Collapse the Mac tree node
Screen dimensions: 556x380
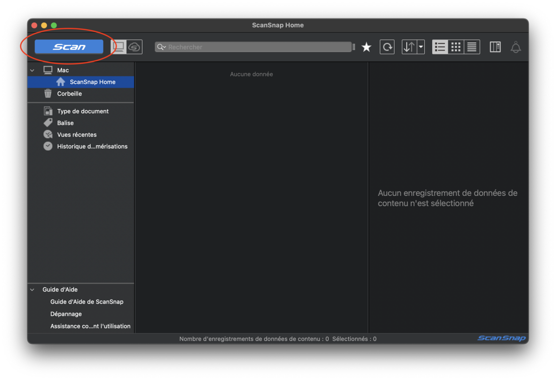point(33,70)
